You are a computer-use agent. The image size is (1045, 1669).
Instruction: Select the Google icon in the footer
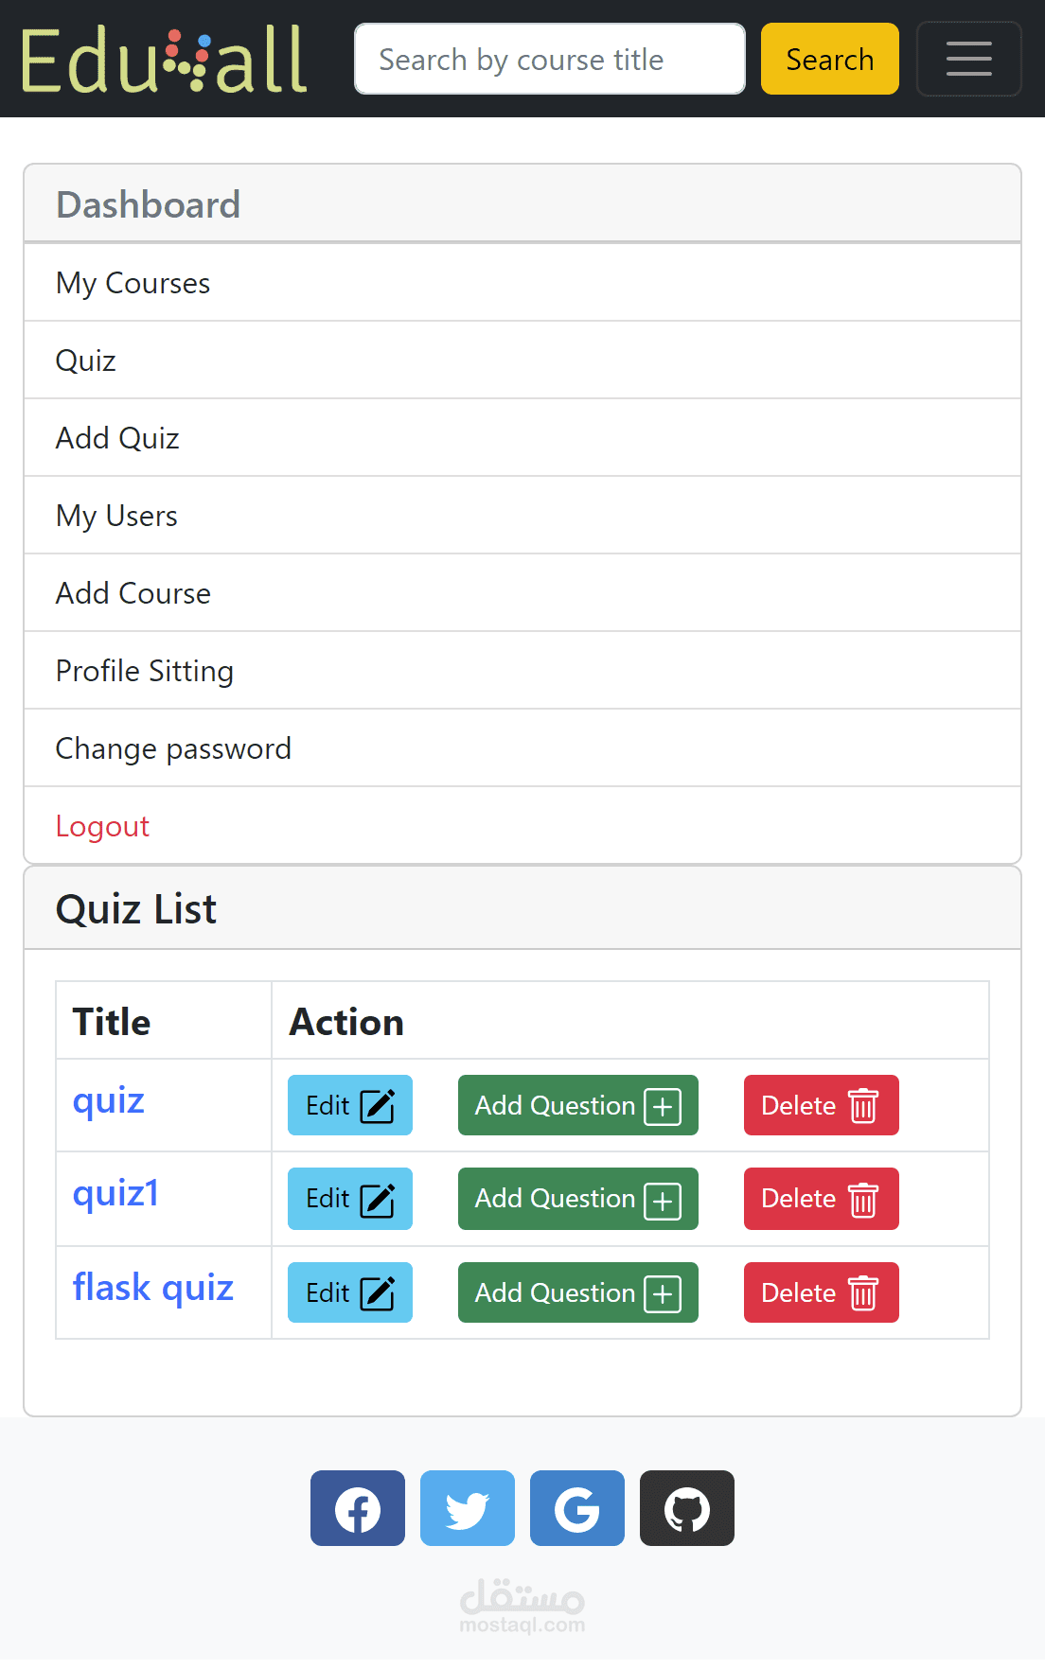(576, 1508)
